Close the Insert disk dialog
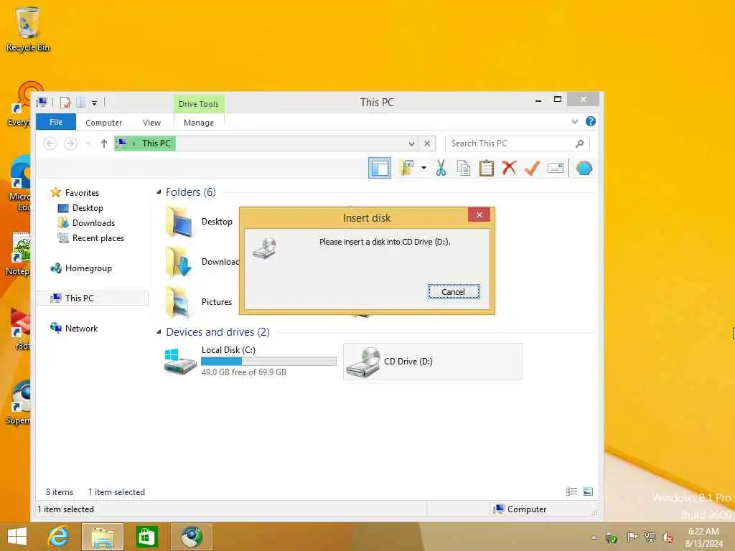Screen dimensions: 735x551 pyautogui.click(x=479, y=215)
